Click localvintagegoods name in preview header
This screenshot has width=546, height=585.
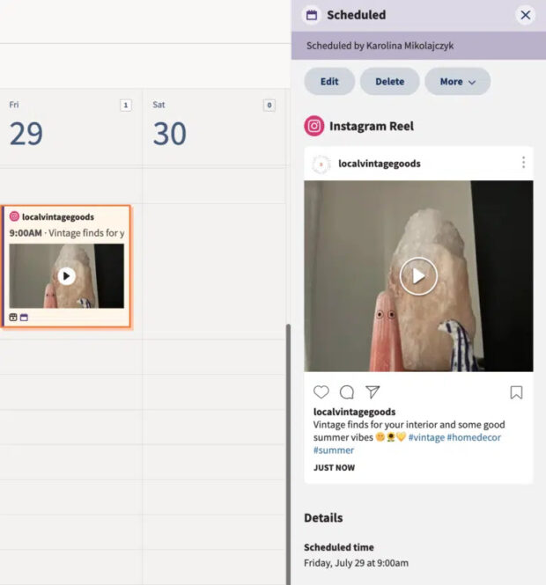[x=379, y=164]
